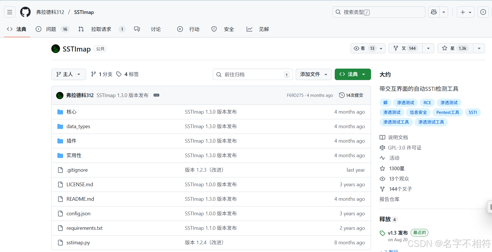The width and height of the screenshot is (492, 252).
Task: Open the 弗拉德科312 owner breadcrumb
Action: pos(50,12)
